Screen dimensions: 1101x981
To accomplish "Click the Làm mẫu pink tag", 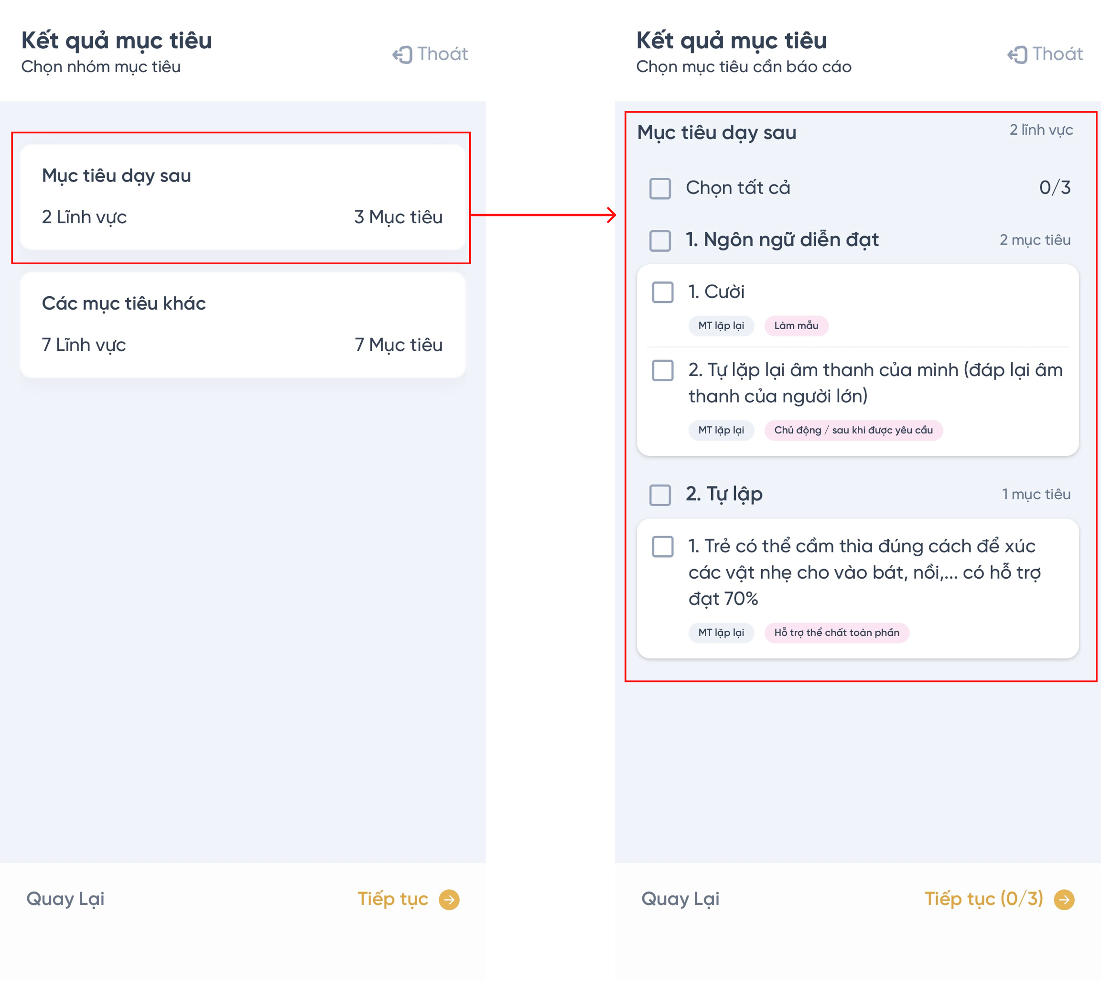I will (796, 325).
